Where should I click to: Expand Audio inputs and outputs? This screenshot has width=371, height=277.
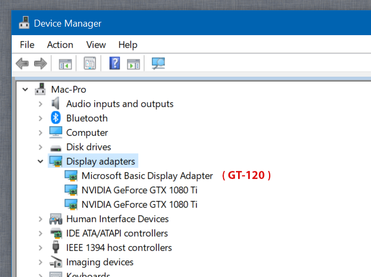coord(41,104)
